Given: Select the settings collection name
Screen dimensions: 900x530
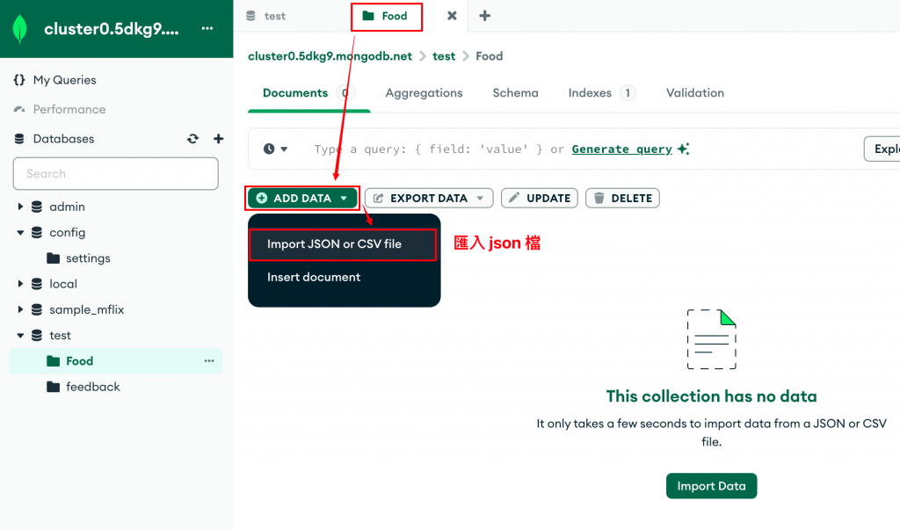Looking at the screenshot, I should (88, 258).
